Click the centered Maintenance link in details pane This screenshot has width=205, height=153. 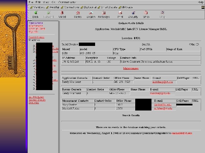point(131,69)
